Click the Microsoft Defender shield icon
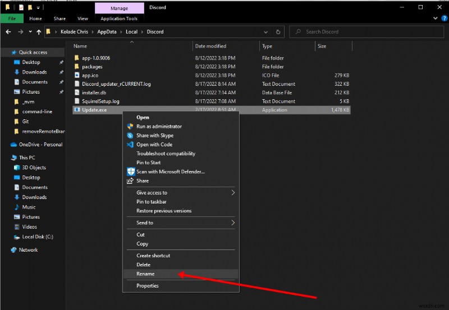This screenshot has width=449, height=310. 131,172
